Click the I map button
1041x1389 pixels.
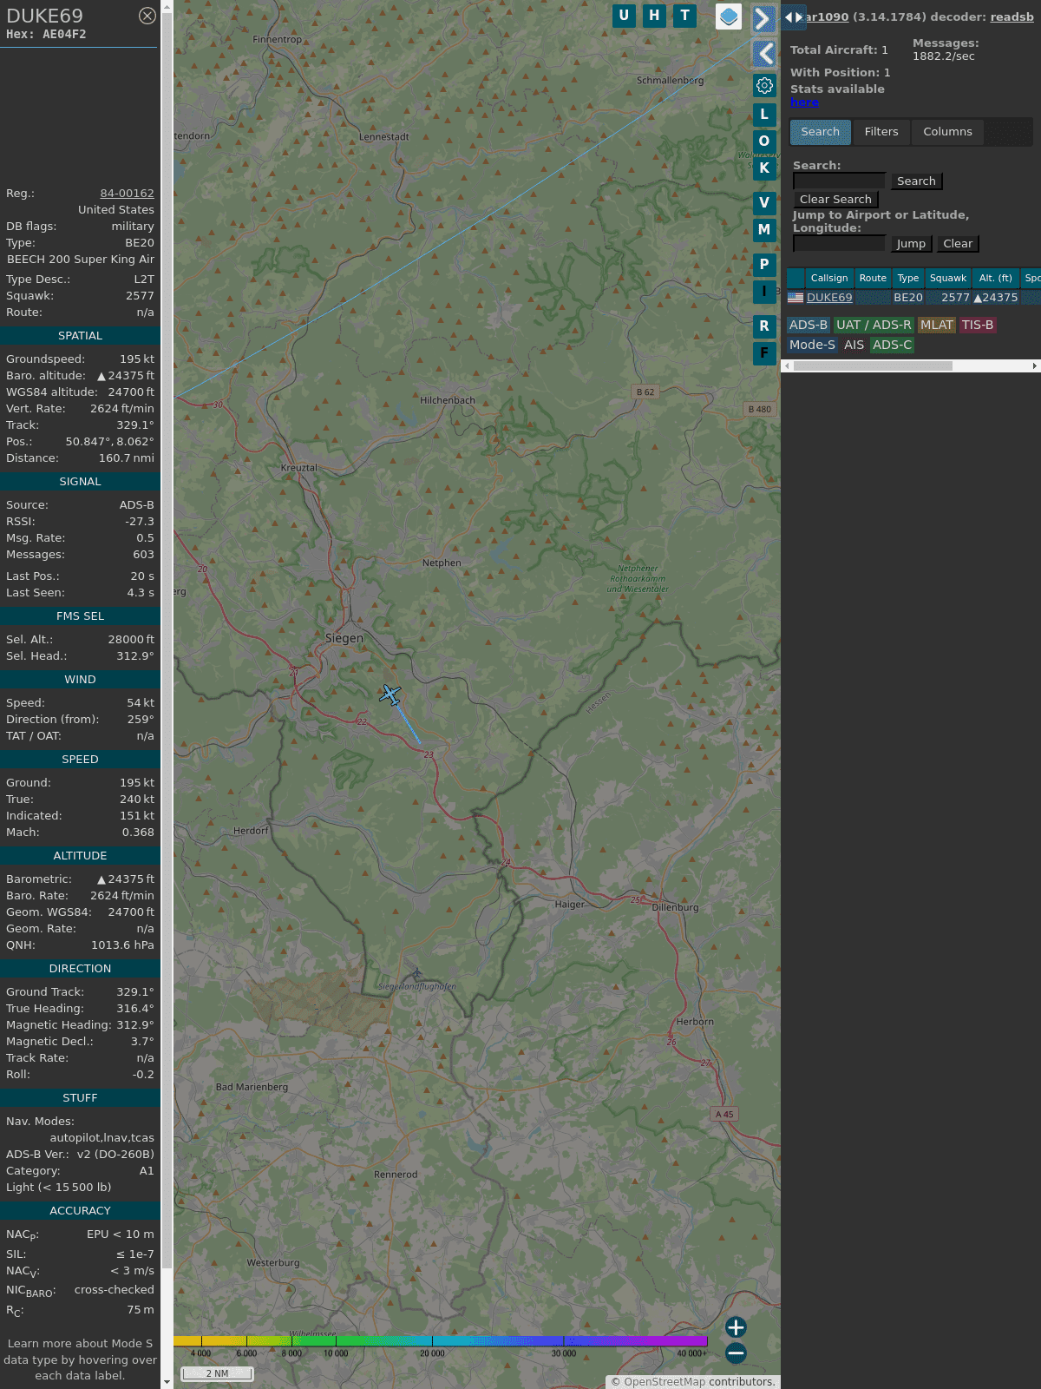tap(764, 291)
